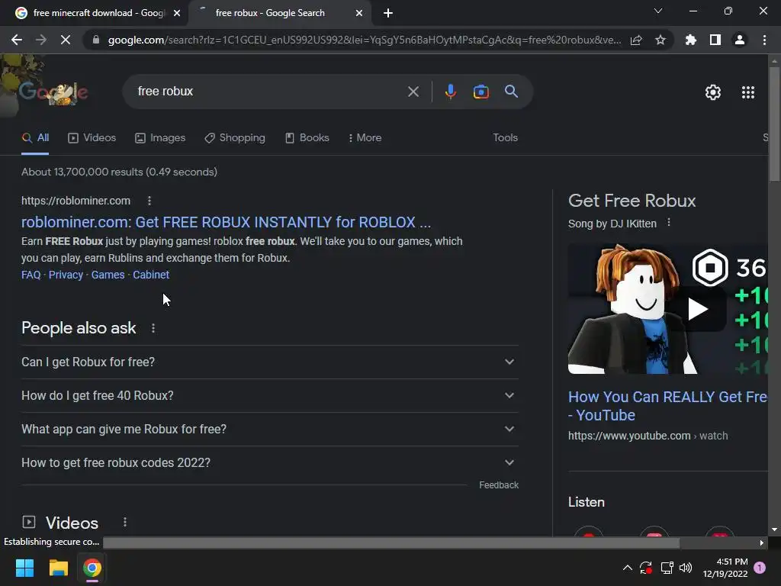Click into the free robux search field
The width and height of the screenshot is (781, 586).
(x=269, y=92)
